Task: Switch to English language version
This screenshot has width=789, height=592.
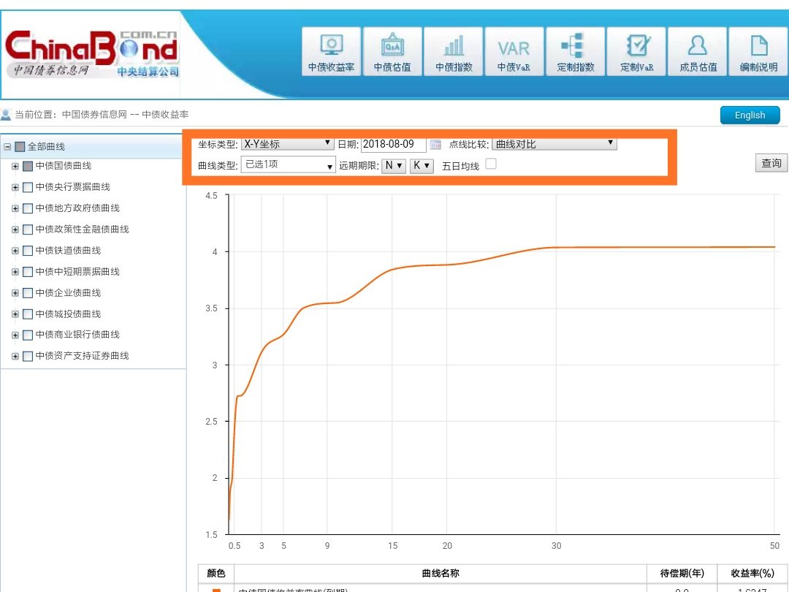Action: (x=750, y=115)
